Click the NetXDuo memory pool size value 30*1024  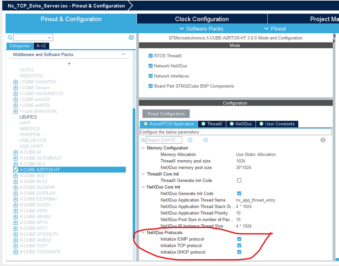point(243,167)
